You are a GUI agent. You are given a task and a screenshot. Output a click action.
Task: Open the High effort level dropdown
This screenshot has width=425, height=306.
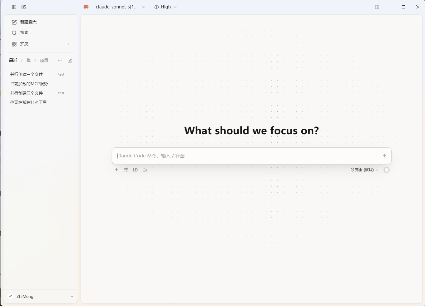point(166,7)
